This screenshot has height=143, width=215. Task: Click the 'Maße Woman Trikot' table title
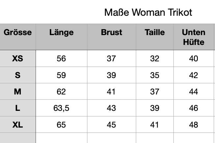click(x=148, y=12)
